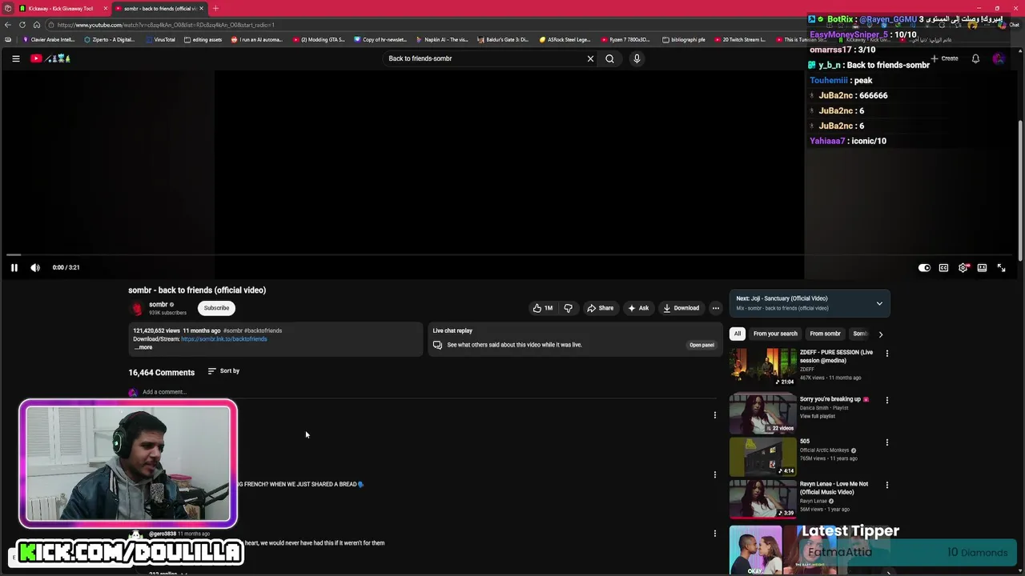This screenshot has height=576, width=1025.
Task: Click View full playlist link
Action: coord(818,416)
